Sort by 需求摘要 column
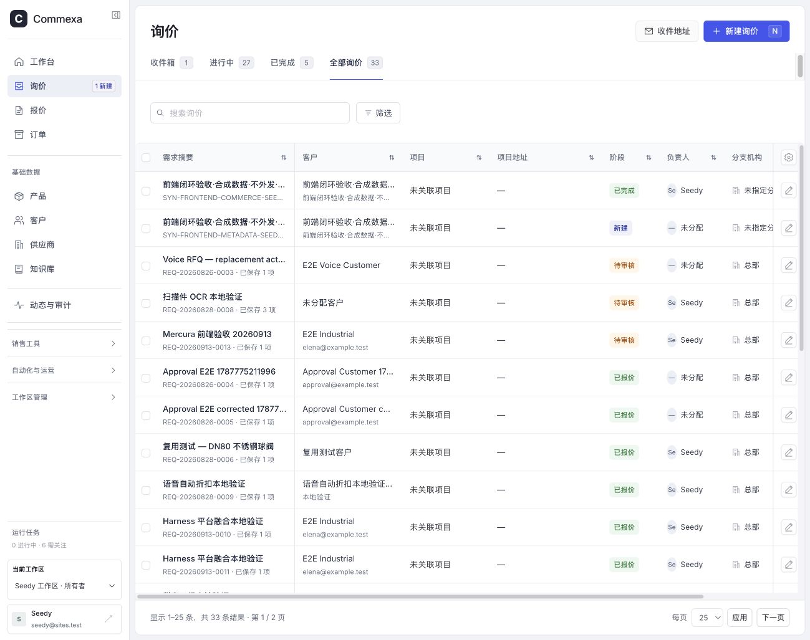810x640 pixels. (284, 158)
